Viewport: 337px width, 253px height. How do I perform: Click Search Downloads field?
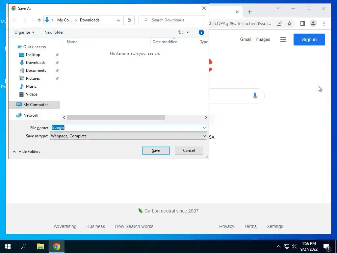pos(172,20)
